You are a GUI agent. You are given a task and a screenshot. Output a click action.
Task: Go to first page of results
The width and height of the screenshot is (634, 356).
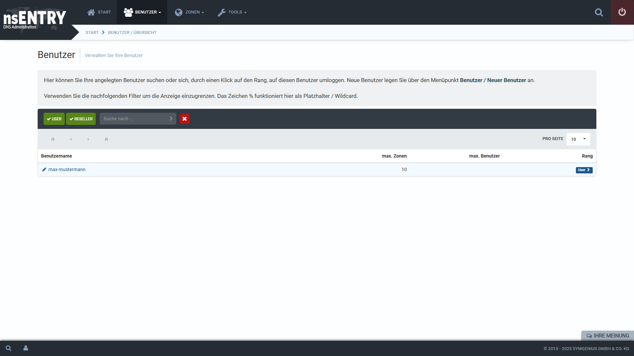click(53, 139)
